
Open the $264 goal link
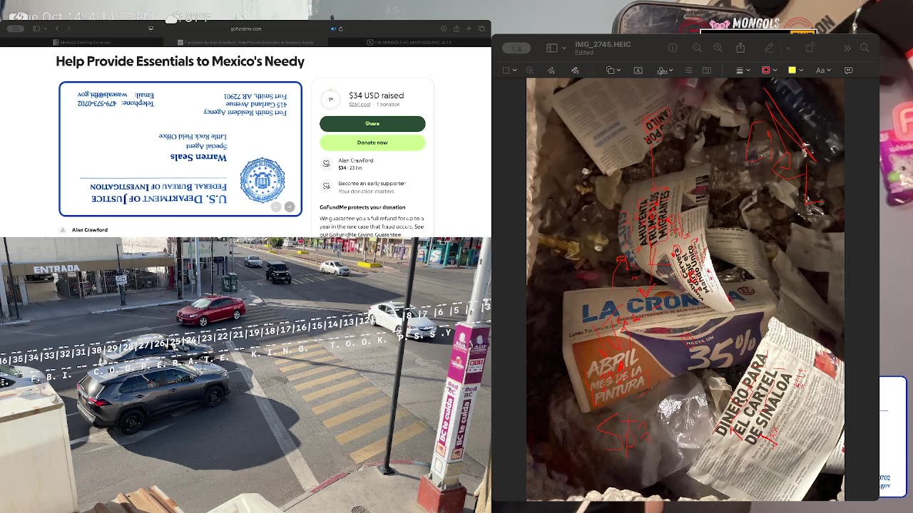[x=359, y=104]
